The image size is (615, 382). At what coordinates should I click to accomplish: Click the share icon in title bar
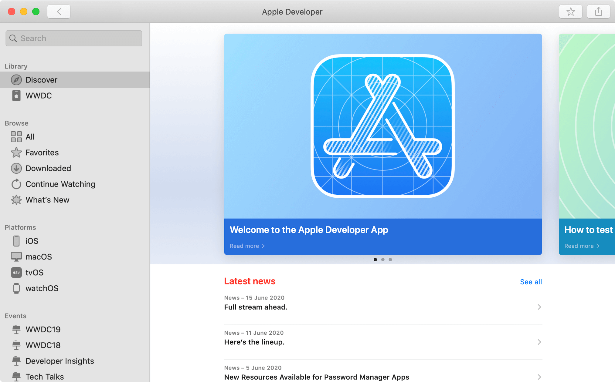[x=598, y=12]
